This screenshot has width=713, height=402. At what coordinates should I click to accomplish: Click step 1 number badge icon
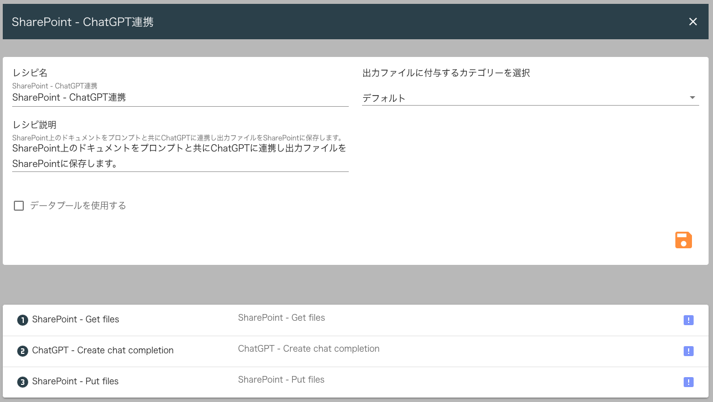click(x=23, y=320)
